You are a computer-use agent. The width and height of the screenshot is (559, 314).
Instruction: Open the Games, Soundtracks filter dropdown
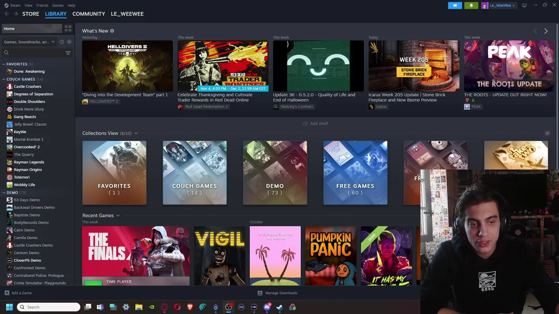point(29,42)
